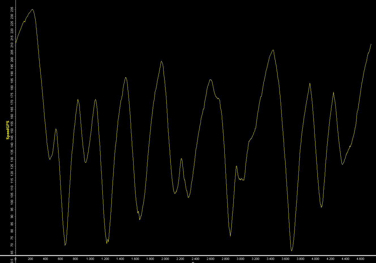This screenshot has height=263, width=376.
Task: Click the 150 speed axis label
Action: (12, 130)
